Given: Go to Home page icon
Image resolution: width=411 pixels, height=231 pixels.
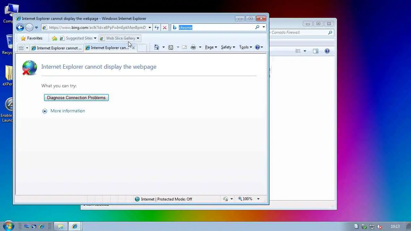Looking at the screenshot, I should 157,47.
